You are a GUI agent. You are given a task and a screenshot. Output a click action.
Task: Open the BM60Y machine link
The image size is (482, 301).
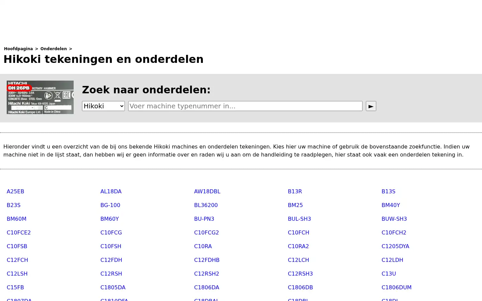click(109, 219)
